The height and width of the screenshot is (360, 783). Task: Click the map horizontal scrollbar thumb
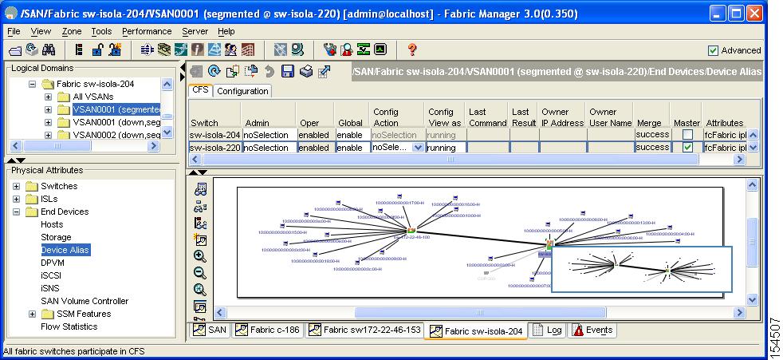pyautogui.click(x=480, y=313)
